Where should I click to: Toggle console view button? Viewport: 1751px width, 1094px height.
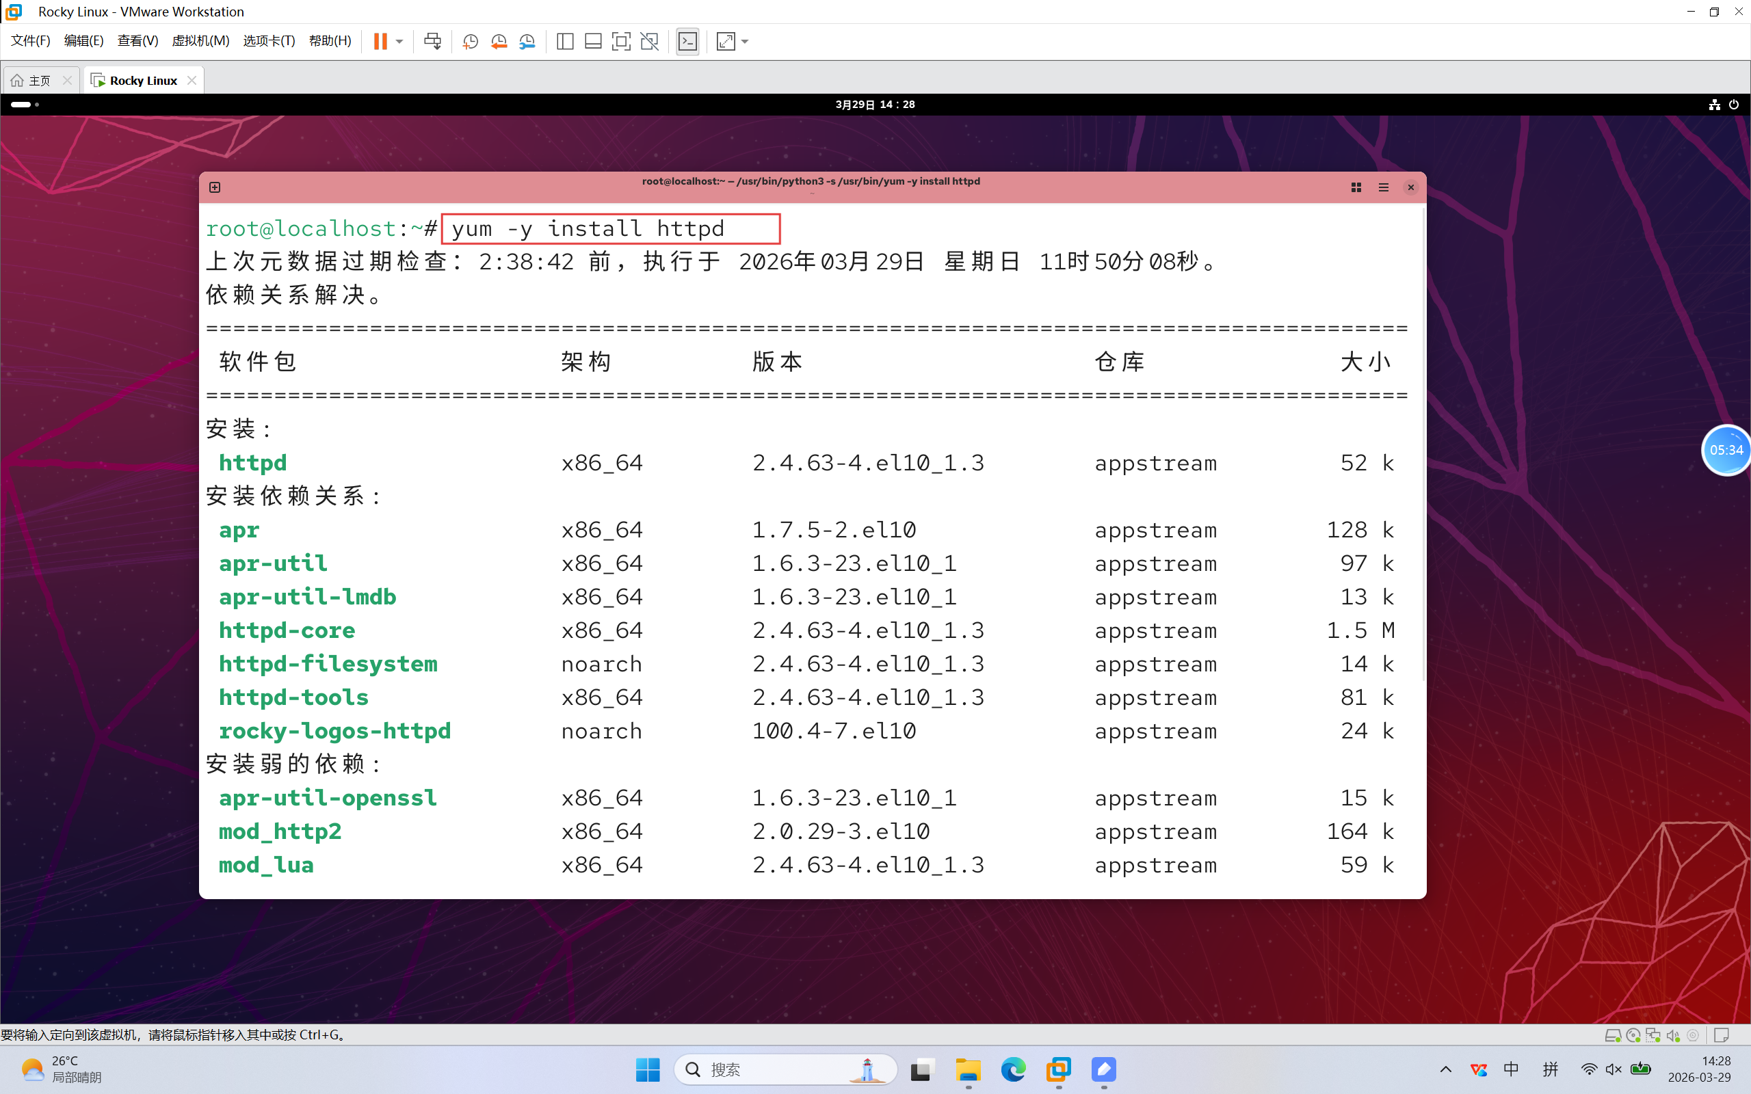[x=687, y=41]
